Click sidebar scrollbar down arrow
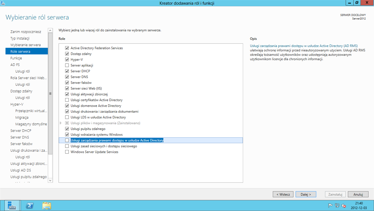Image resolution: width=374 pixels, height=211 pixels. [x=50, y=181]
